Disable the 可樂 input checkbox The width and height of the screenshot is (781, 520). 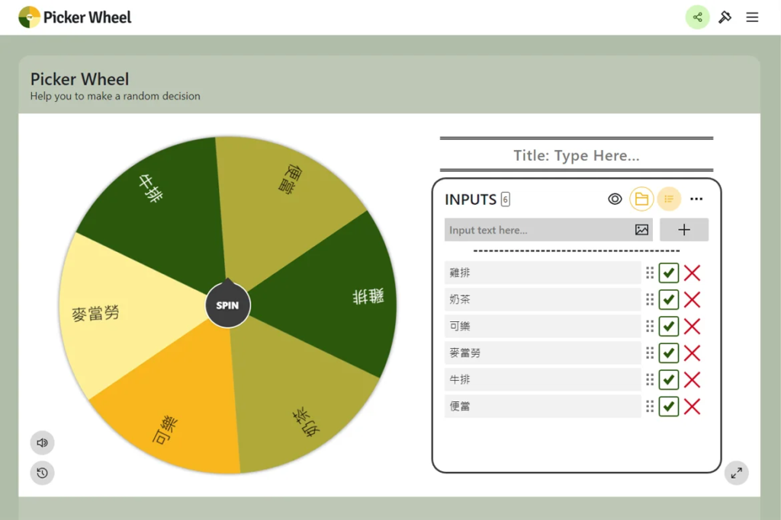pyautogui.click(x=669, y=326)
